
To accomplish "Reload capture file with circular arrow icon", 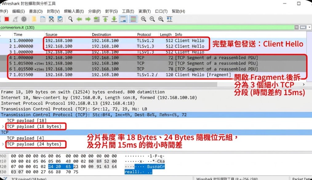I will point(60,19).
